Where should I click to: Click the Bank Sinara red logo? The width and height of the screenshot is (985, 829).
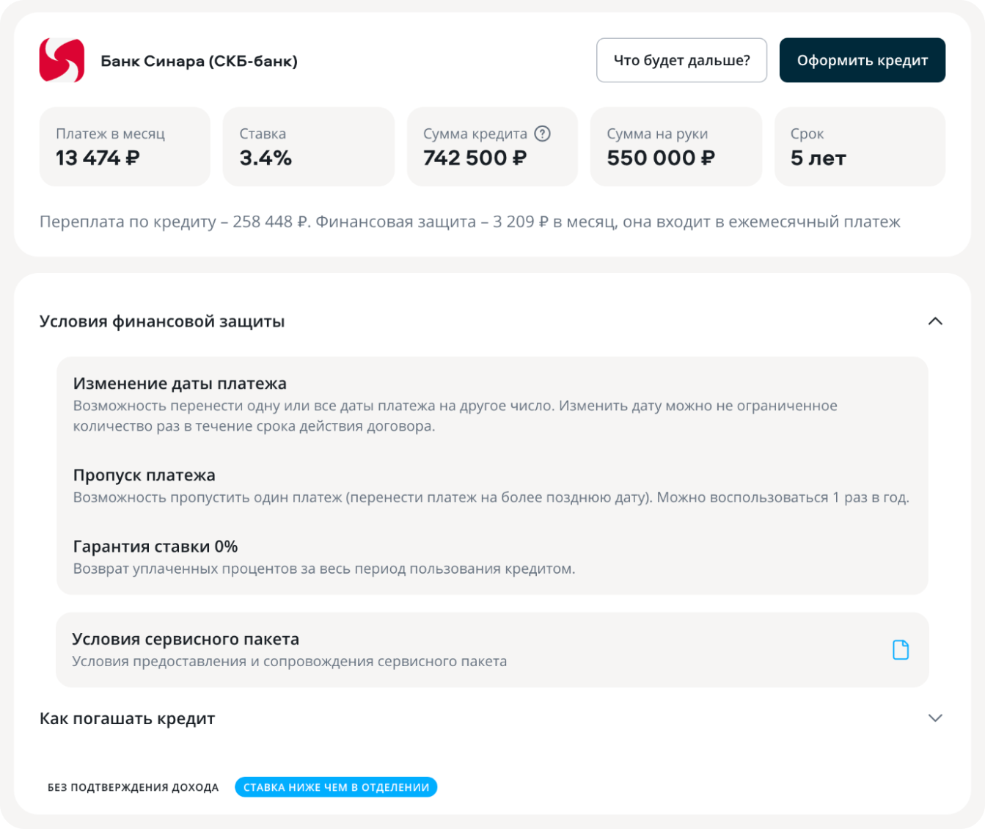(x=62, y=60)
